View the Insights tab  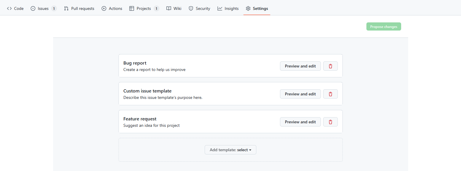click(x=228, y=8)
